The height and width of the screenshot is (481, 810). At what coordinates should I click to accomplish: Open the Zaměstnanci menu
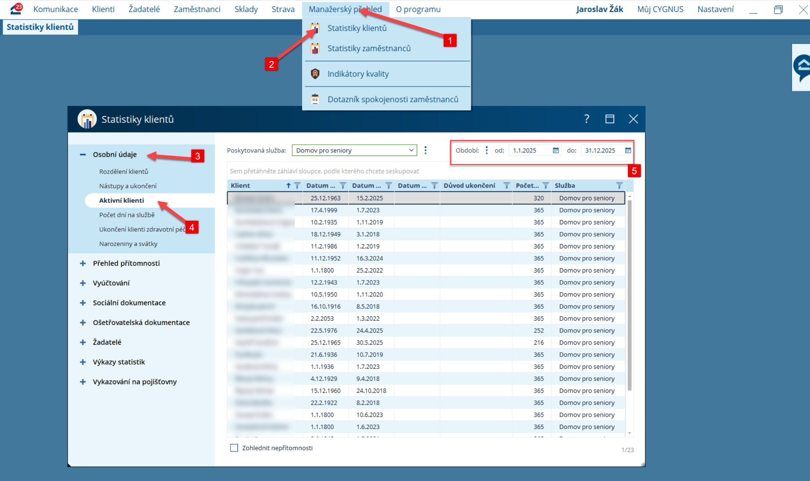coord(197,9)
